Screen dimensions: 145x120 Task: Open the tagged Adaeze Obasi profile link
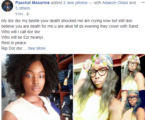[115, 3]
